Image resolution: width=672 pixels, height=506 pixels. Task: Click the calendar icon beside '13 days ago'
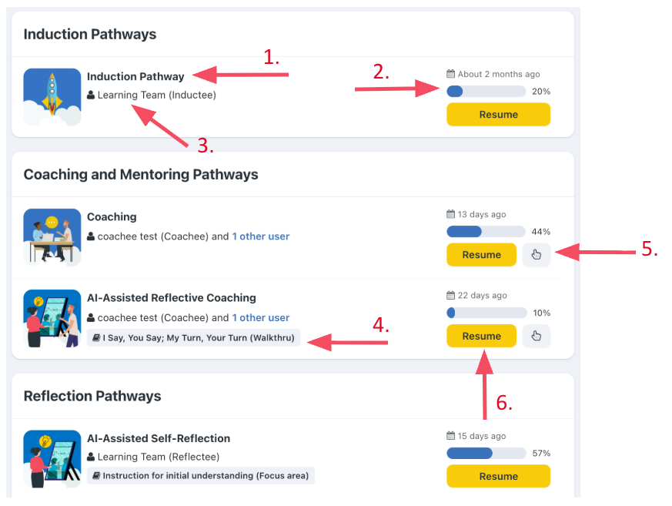pos(451,214)
